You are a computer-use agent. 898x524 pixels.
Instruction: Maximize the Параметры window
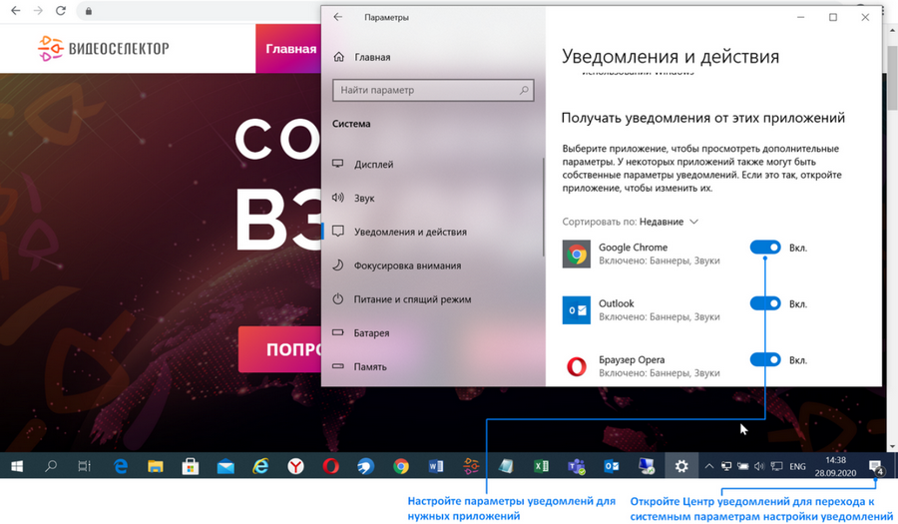tap(833, 17)
